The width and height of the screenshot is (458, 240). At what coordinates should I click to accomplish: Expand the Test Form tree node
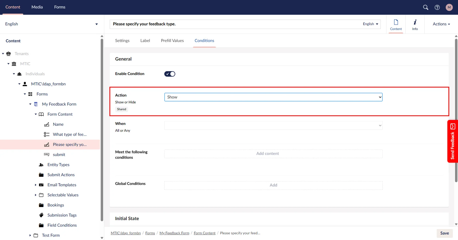30,235
